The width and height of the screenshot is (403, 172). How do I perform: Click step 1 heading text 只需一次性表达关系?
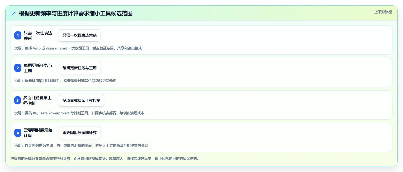tap(38, 35)
